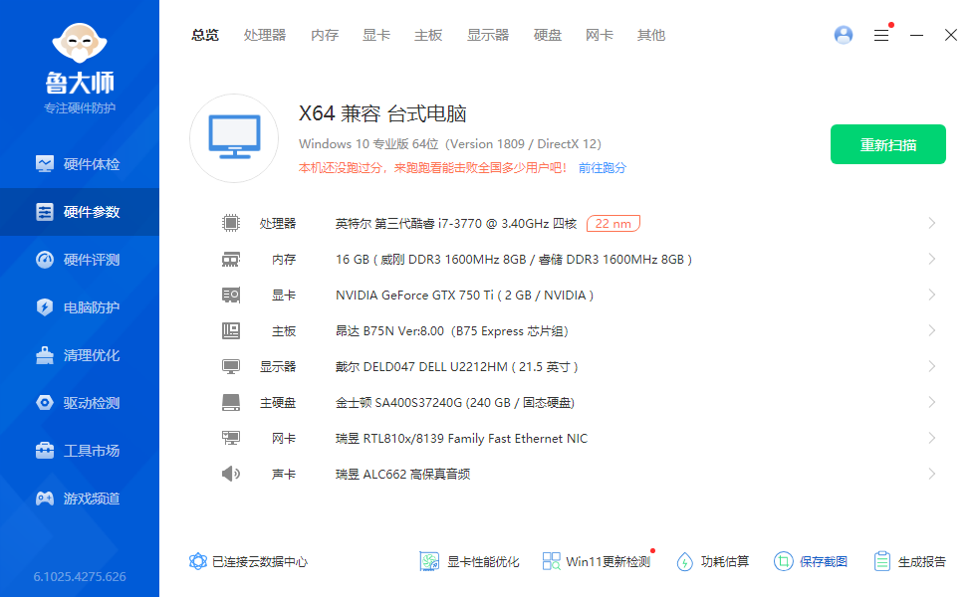
Task: Click the 驱动检测 sidebar icon
Action: pos(44,403)
